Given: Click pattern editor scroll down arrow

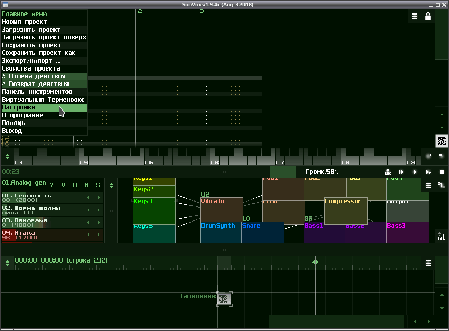Looking at the screenshot, I should point(442,128).
